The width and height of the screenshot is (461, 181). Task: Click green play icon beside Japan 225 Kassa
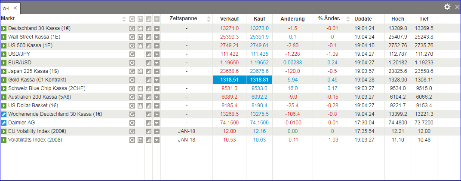click(4, 71)
